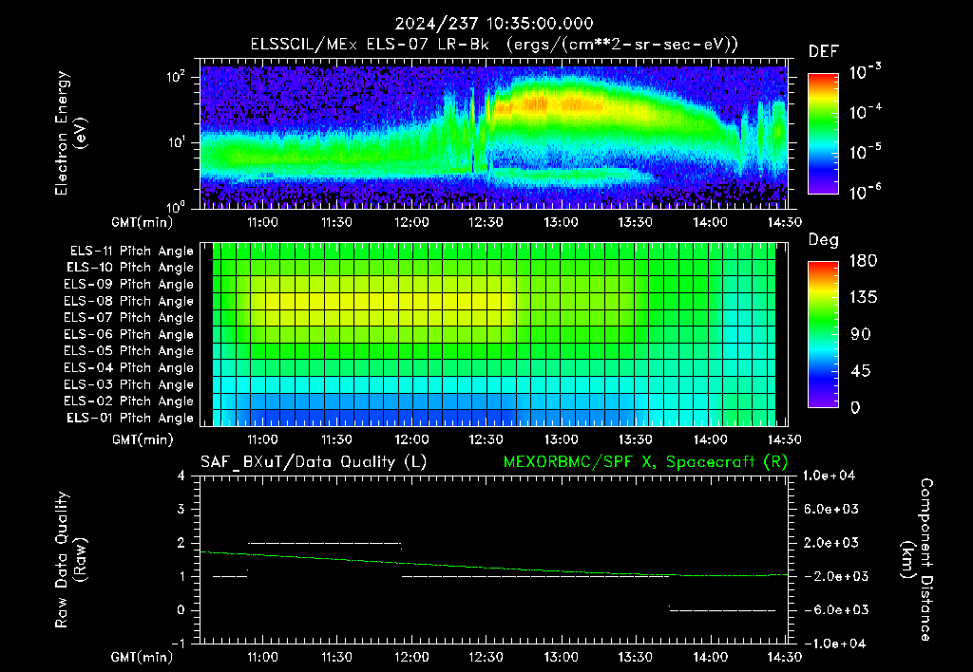Click the 13:30 tick label under the pitch angle panel

coord(636,440)
